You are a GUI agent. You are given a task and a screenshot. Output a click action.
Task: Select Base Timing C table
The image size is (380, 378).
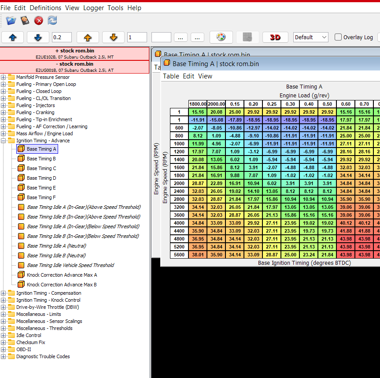coord(41,168)
